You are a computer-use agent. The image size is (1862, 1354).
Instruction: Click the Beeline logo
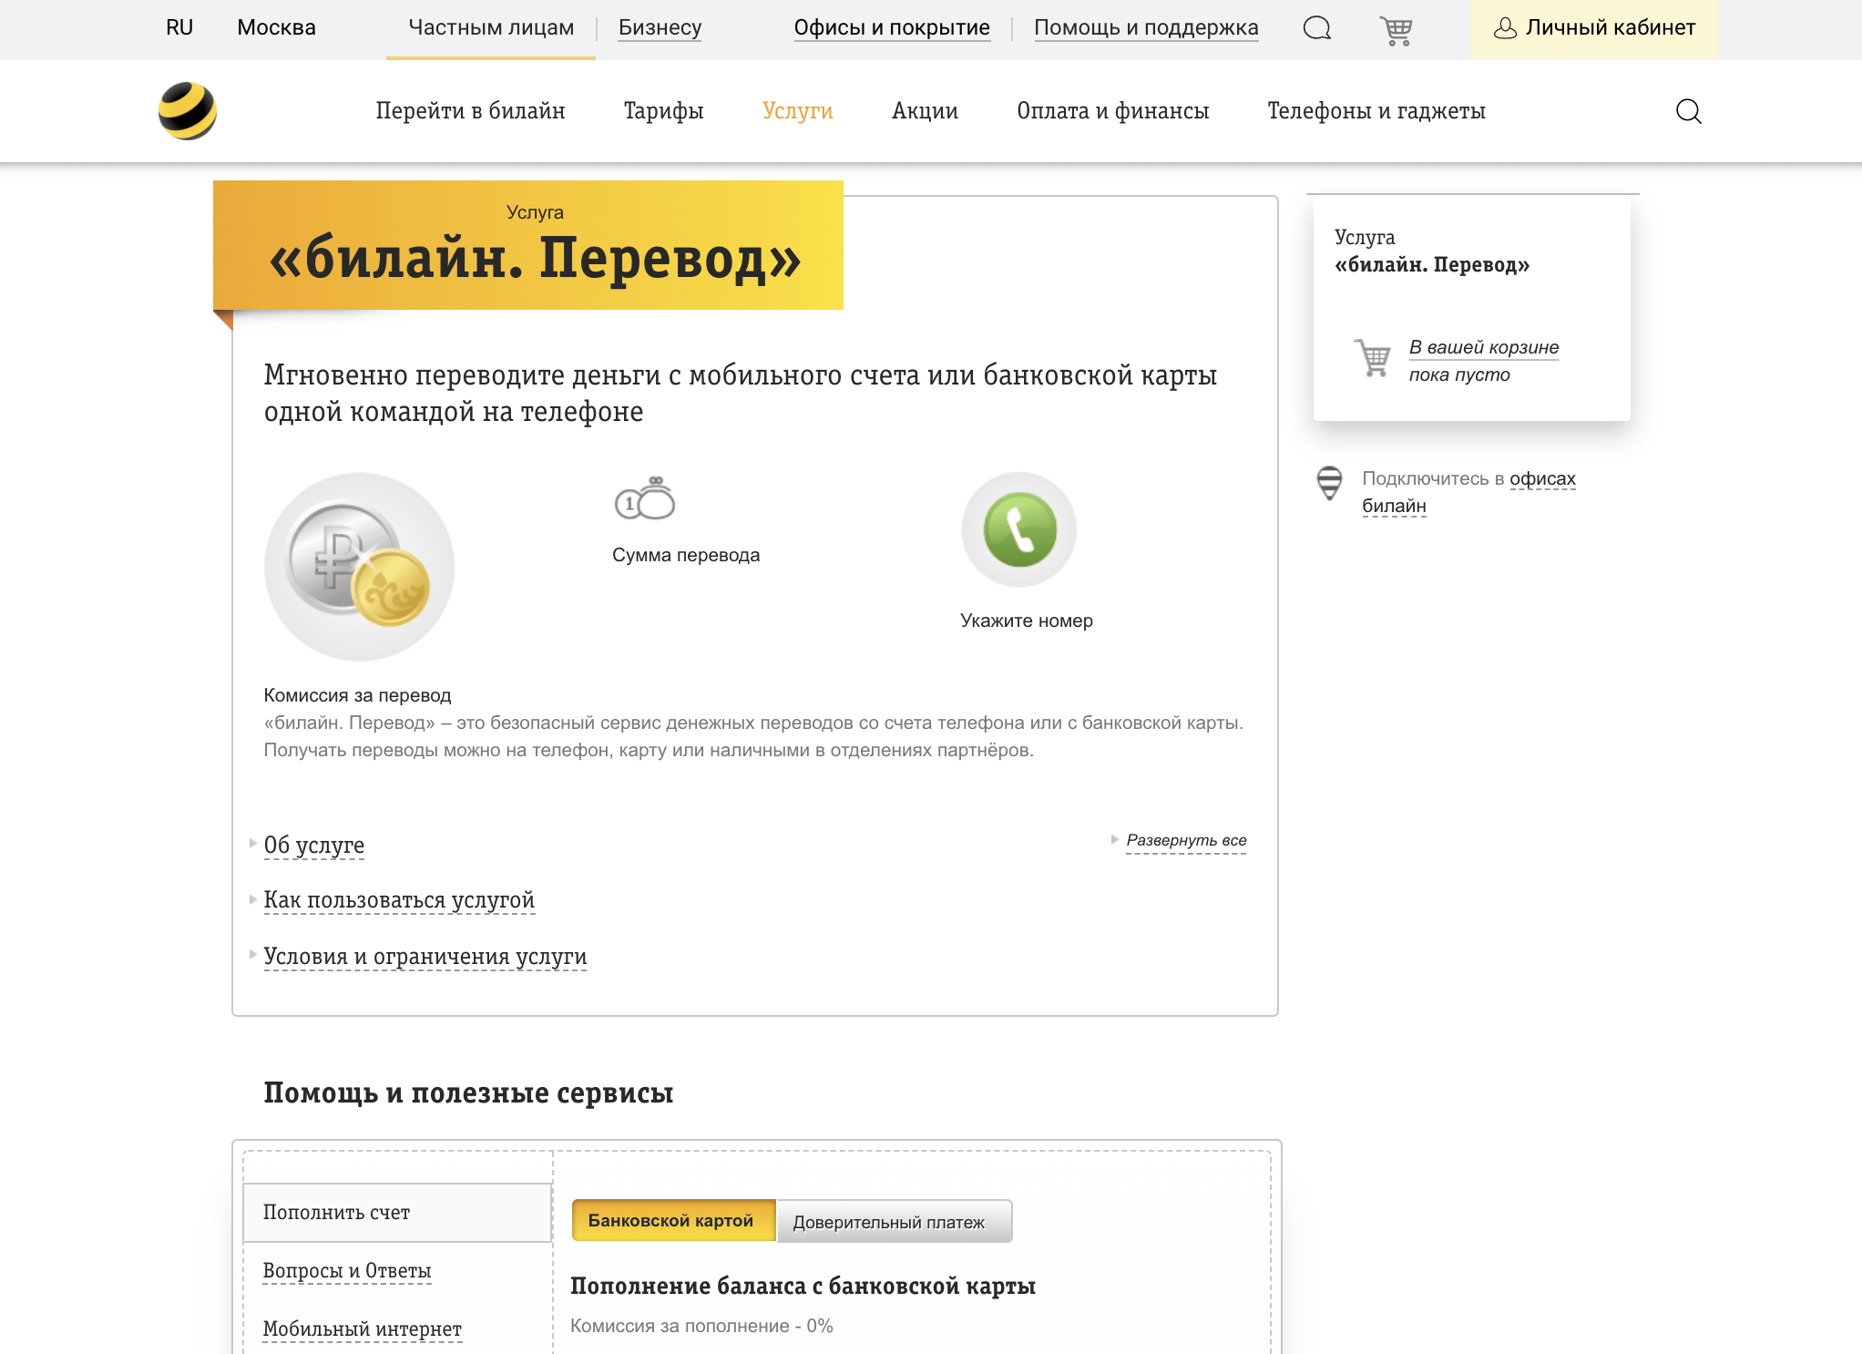pyautogui.click(x=186, y=110)
